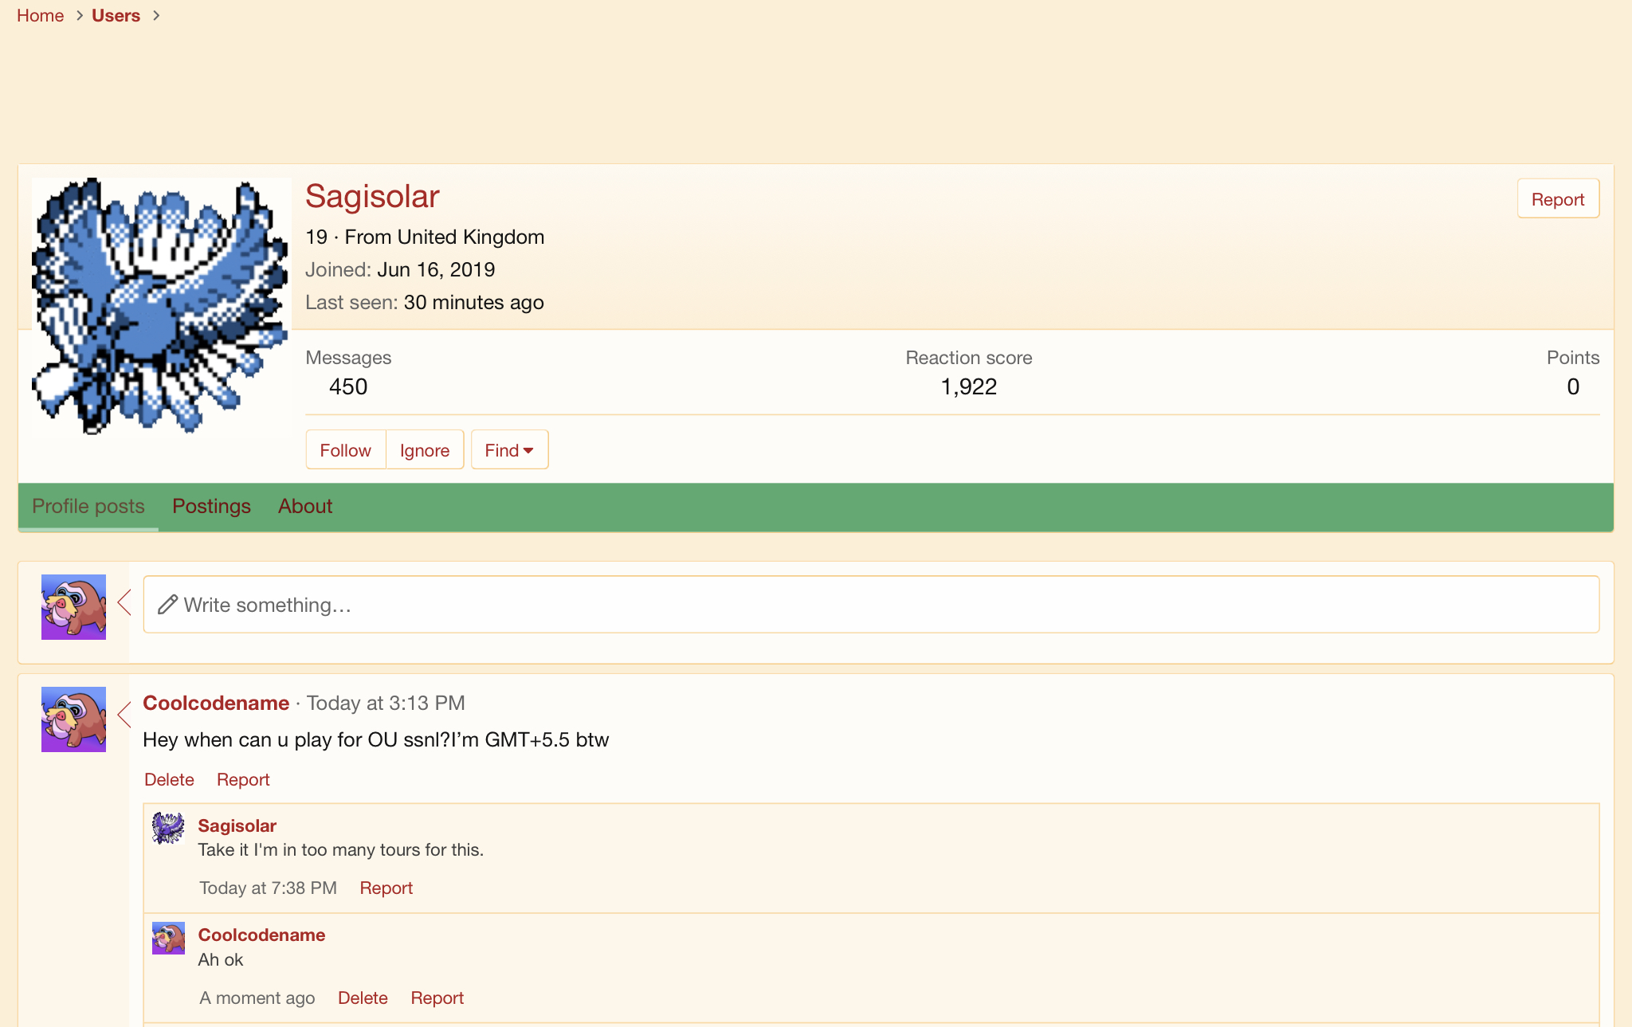1632x1027 pixels.
Task: Switch to the Profile posts tab
Action: 88,506
